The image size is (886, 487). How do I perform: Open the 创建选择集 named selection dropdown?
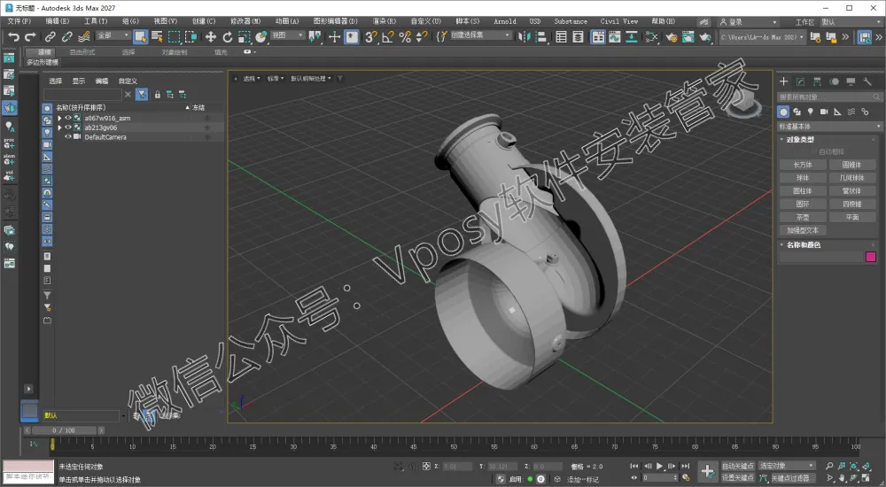[x=480, y=35]
